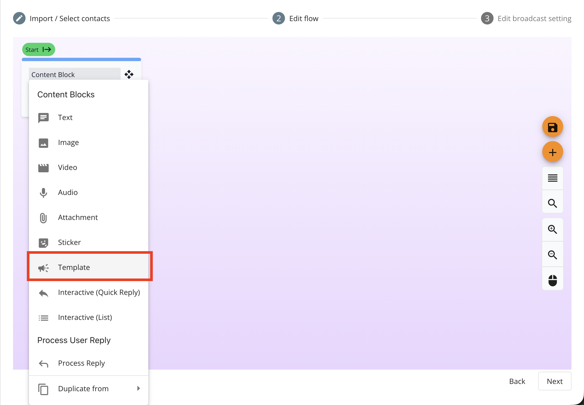Click the Start flow marker
The height and width of the screenshot is (405, 584).
(x=39, y=49)
